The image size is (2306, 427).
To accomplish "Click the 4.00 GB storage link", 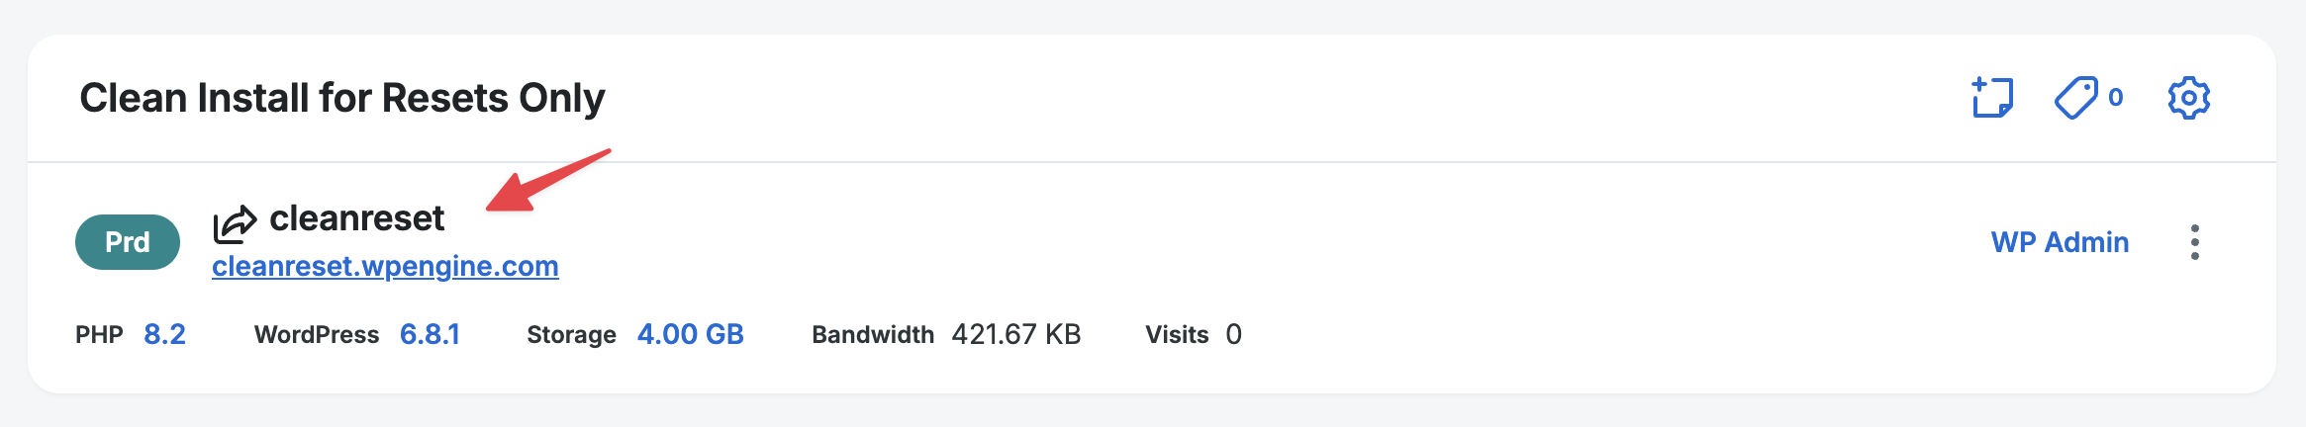I will pyautogui.click(x=690, y=334).
